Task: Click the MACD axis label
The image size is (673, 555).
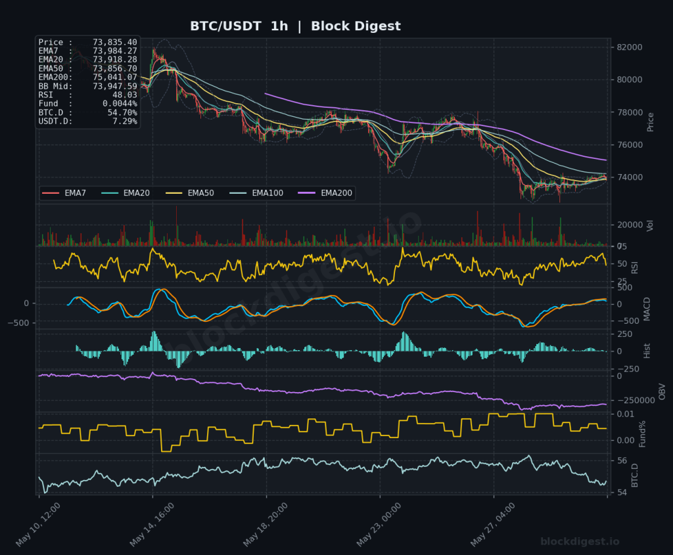Action: (x=647, y=309)
